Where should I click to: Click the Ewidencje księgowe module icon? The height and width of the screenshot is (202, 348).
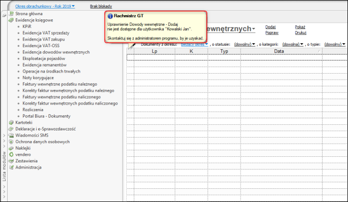point(11,20)
